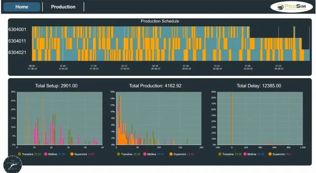The image size is (316, 173).
Task: Click Midline legend dot under Total Production
Action: [x=145, y=154]
